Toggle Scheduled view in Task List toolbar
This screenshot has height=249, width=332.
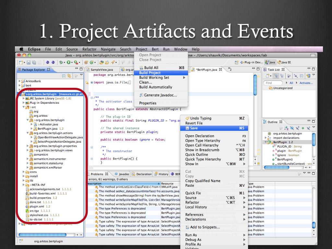click(282, 76)
